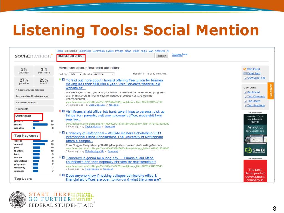The width and height of the screenshot is (284, 213).
Task: Open author Jude Jacques profile link
Action: (97, 105)
